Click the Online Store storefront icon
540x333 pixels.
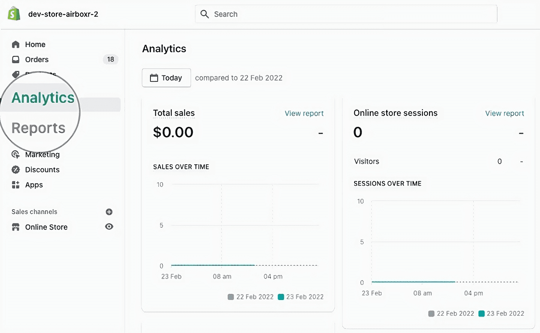16,227
